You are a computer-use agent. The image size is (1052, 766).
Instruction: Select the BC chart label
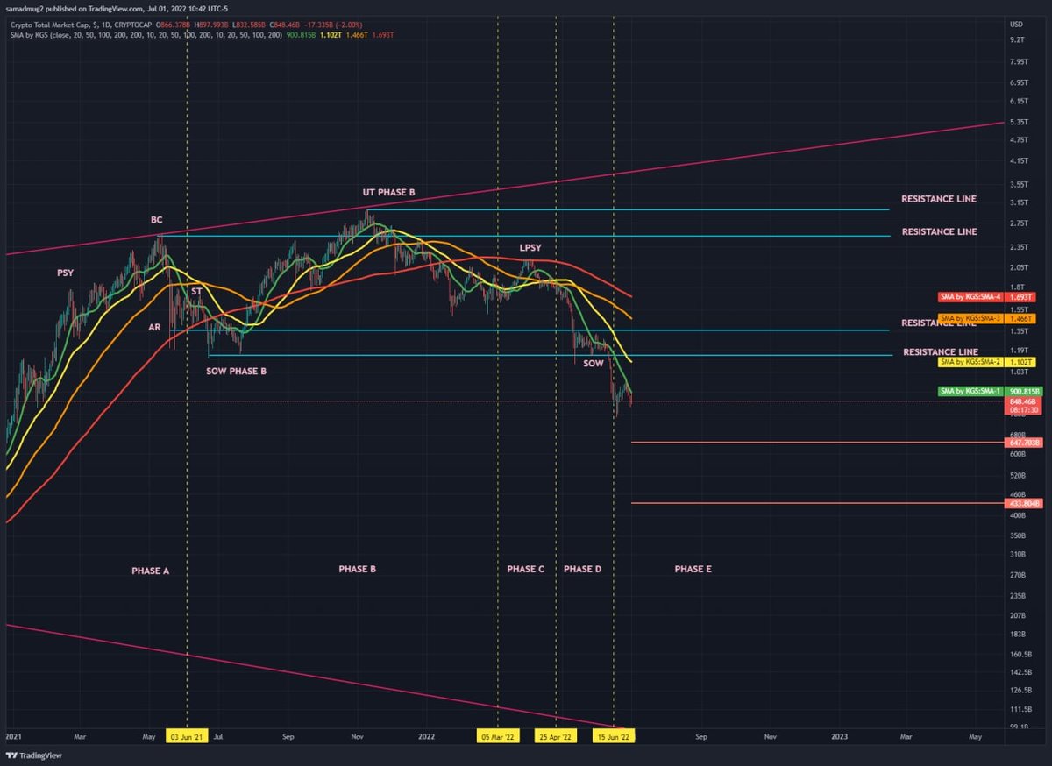point(157,220)
